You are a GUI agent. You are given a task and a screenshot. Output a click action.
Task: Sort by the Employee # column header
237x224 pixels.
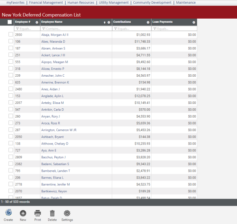click(23, 22)
